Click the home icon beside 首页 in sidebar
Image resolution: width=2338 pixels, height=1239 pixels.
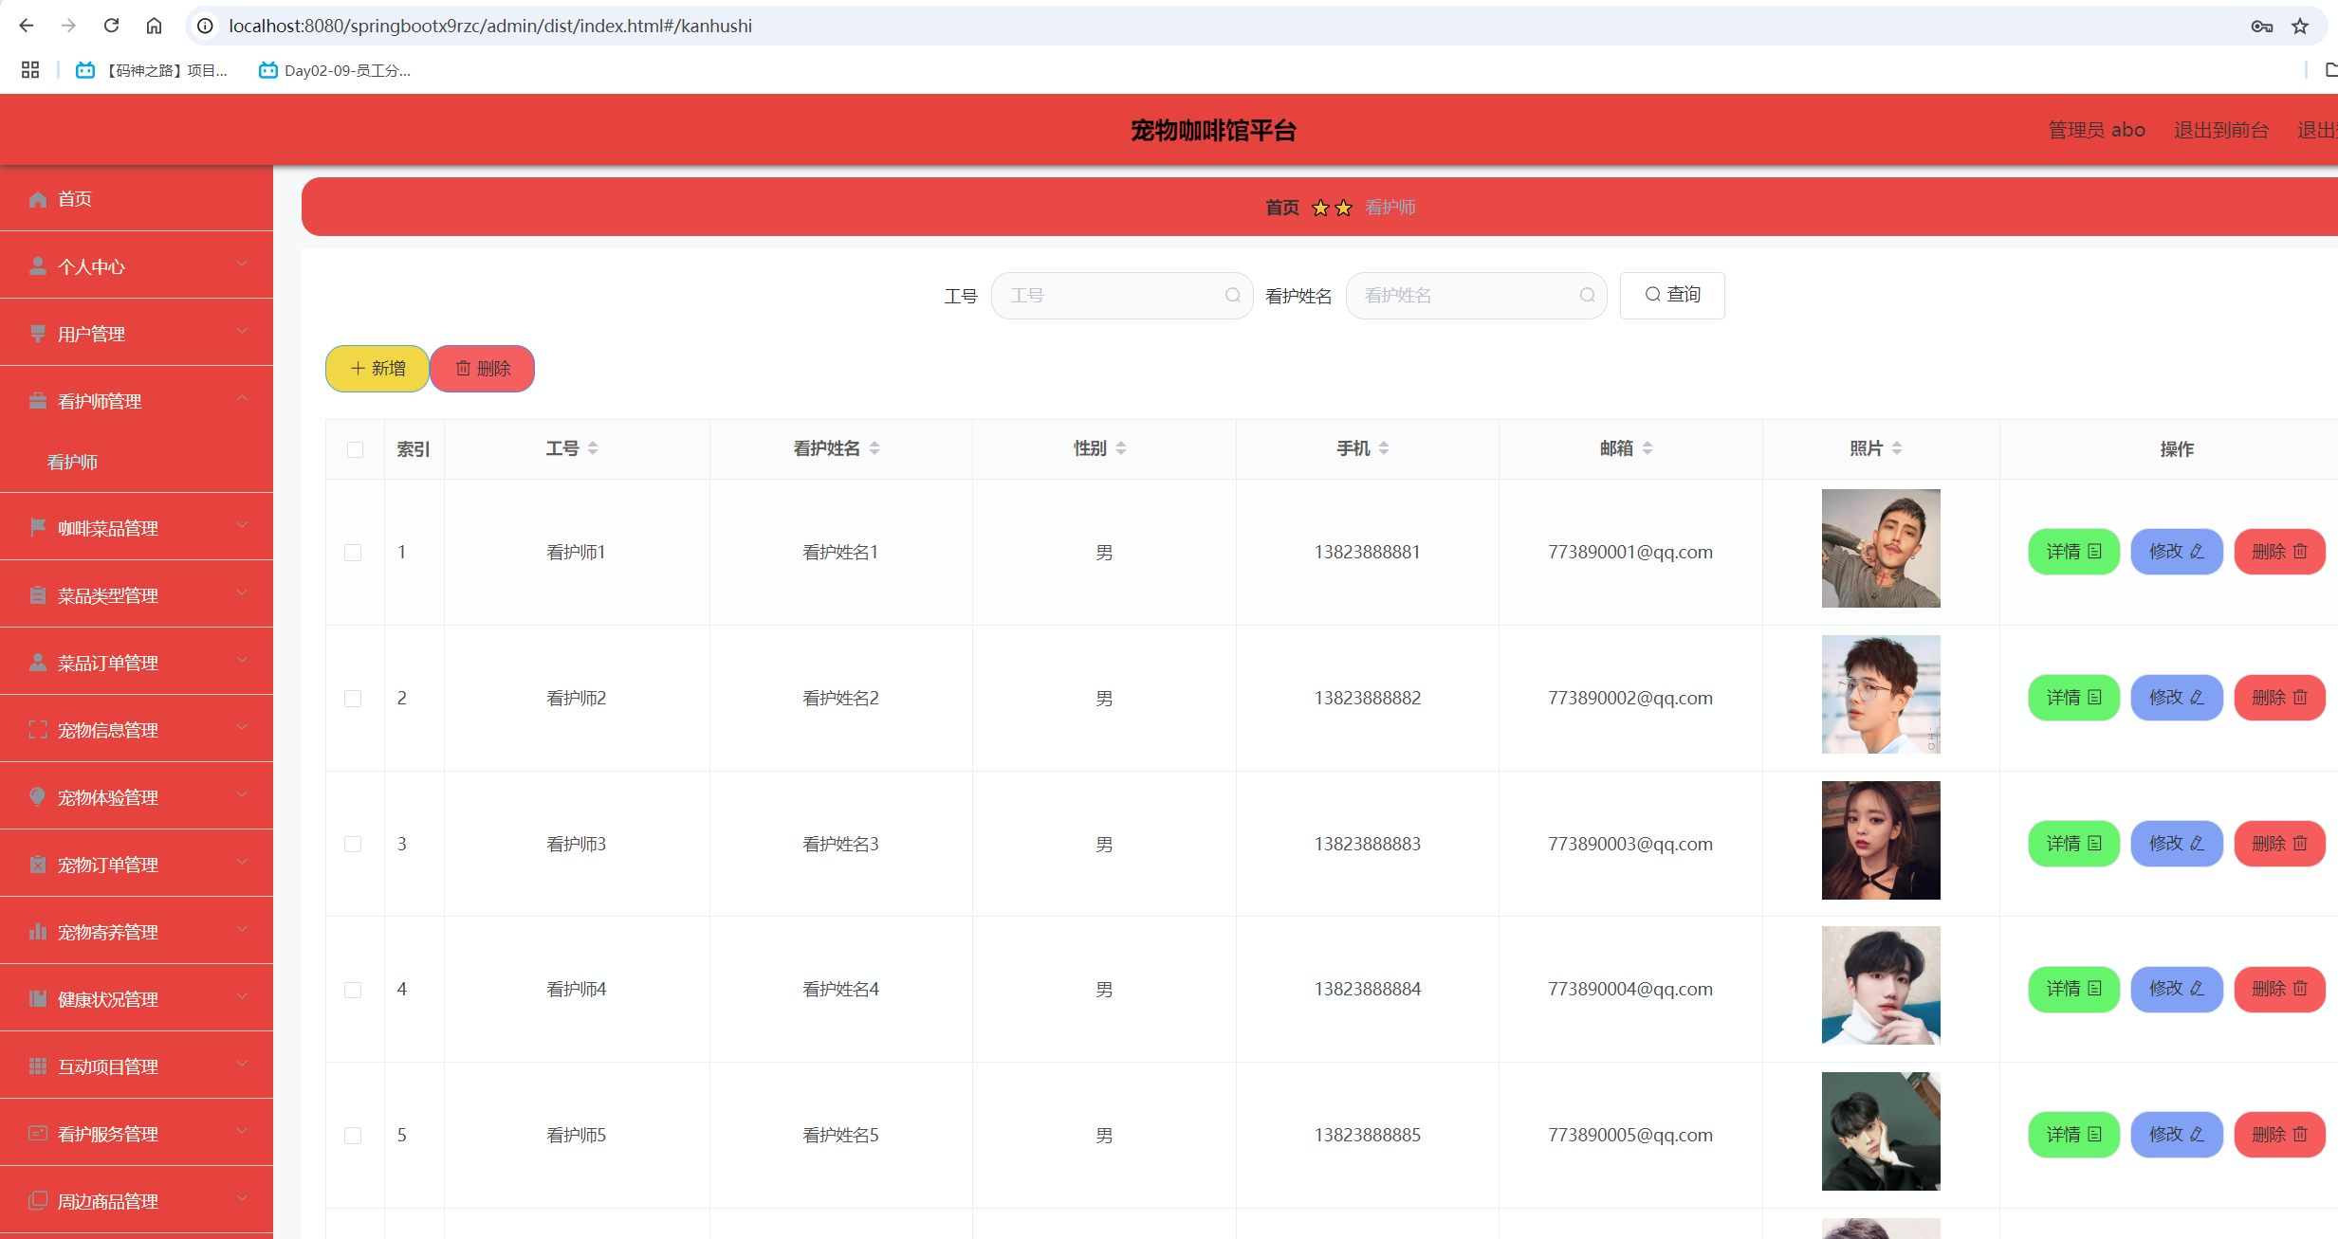[x=38, y=199]
